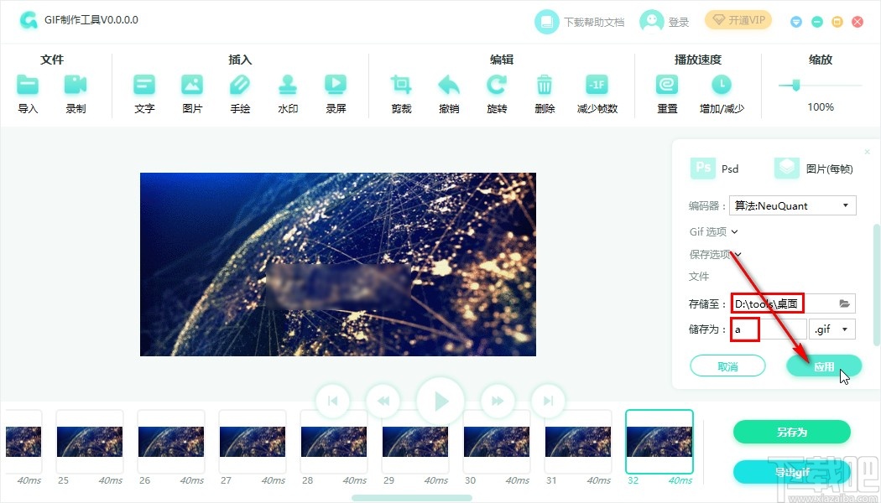Click the 100% zoom value text
Image resolution: width=881 pixels, height=503 pixels.
click(821, 106)
